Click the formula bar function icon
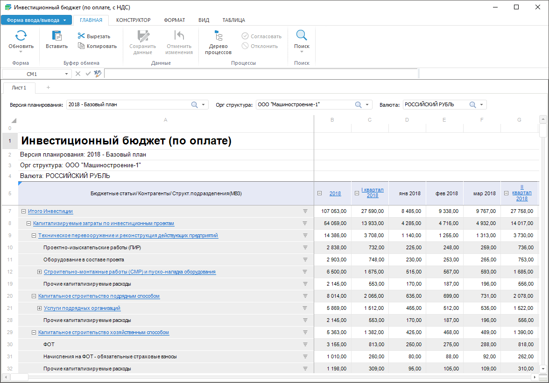This screenshot has height=383, width=549. [98, 74]
